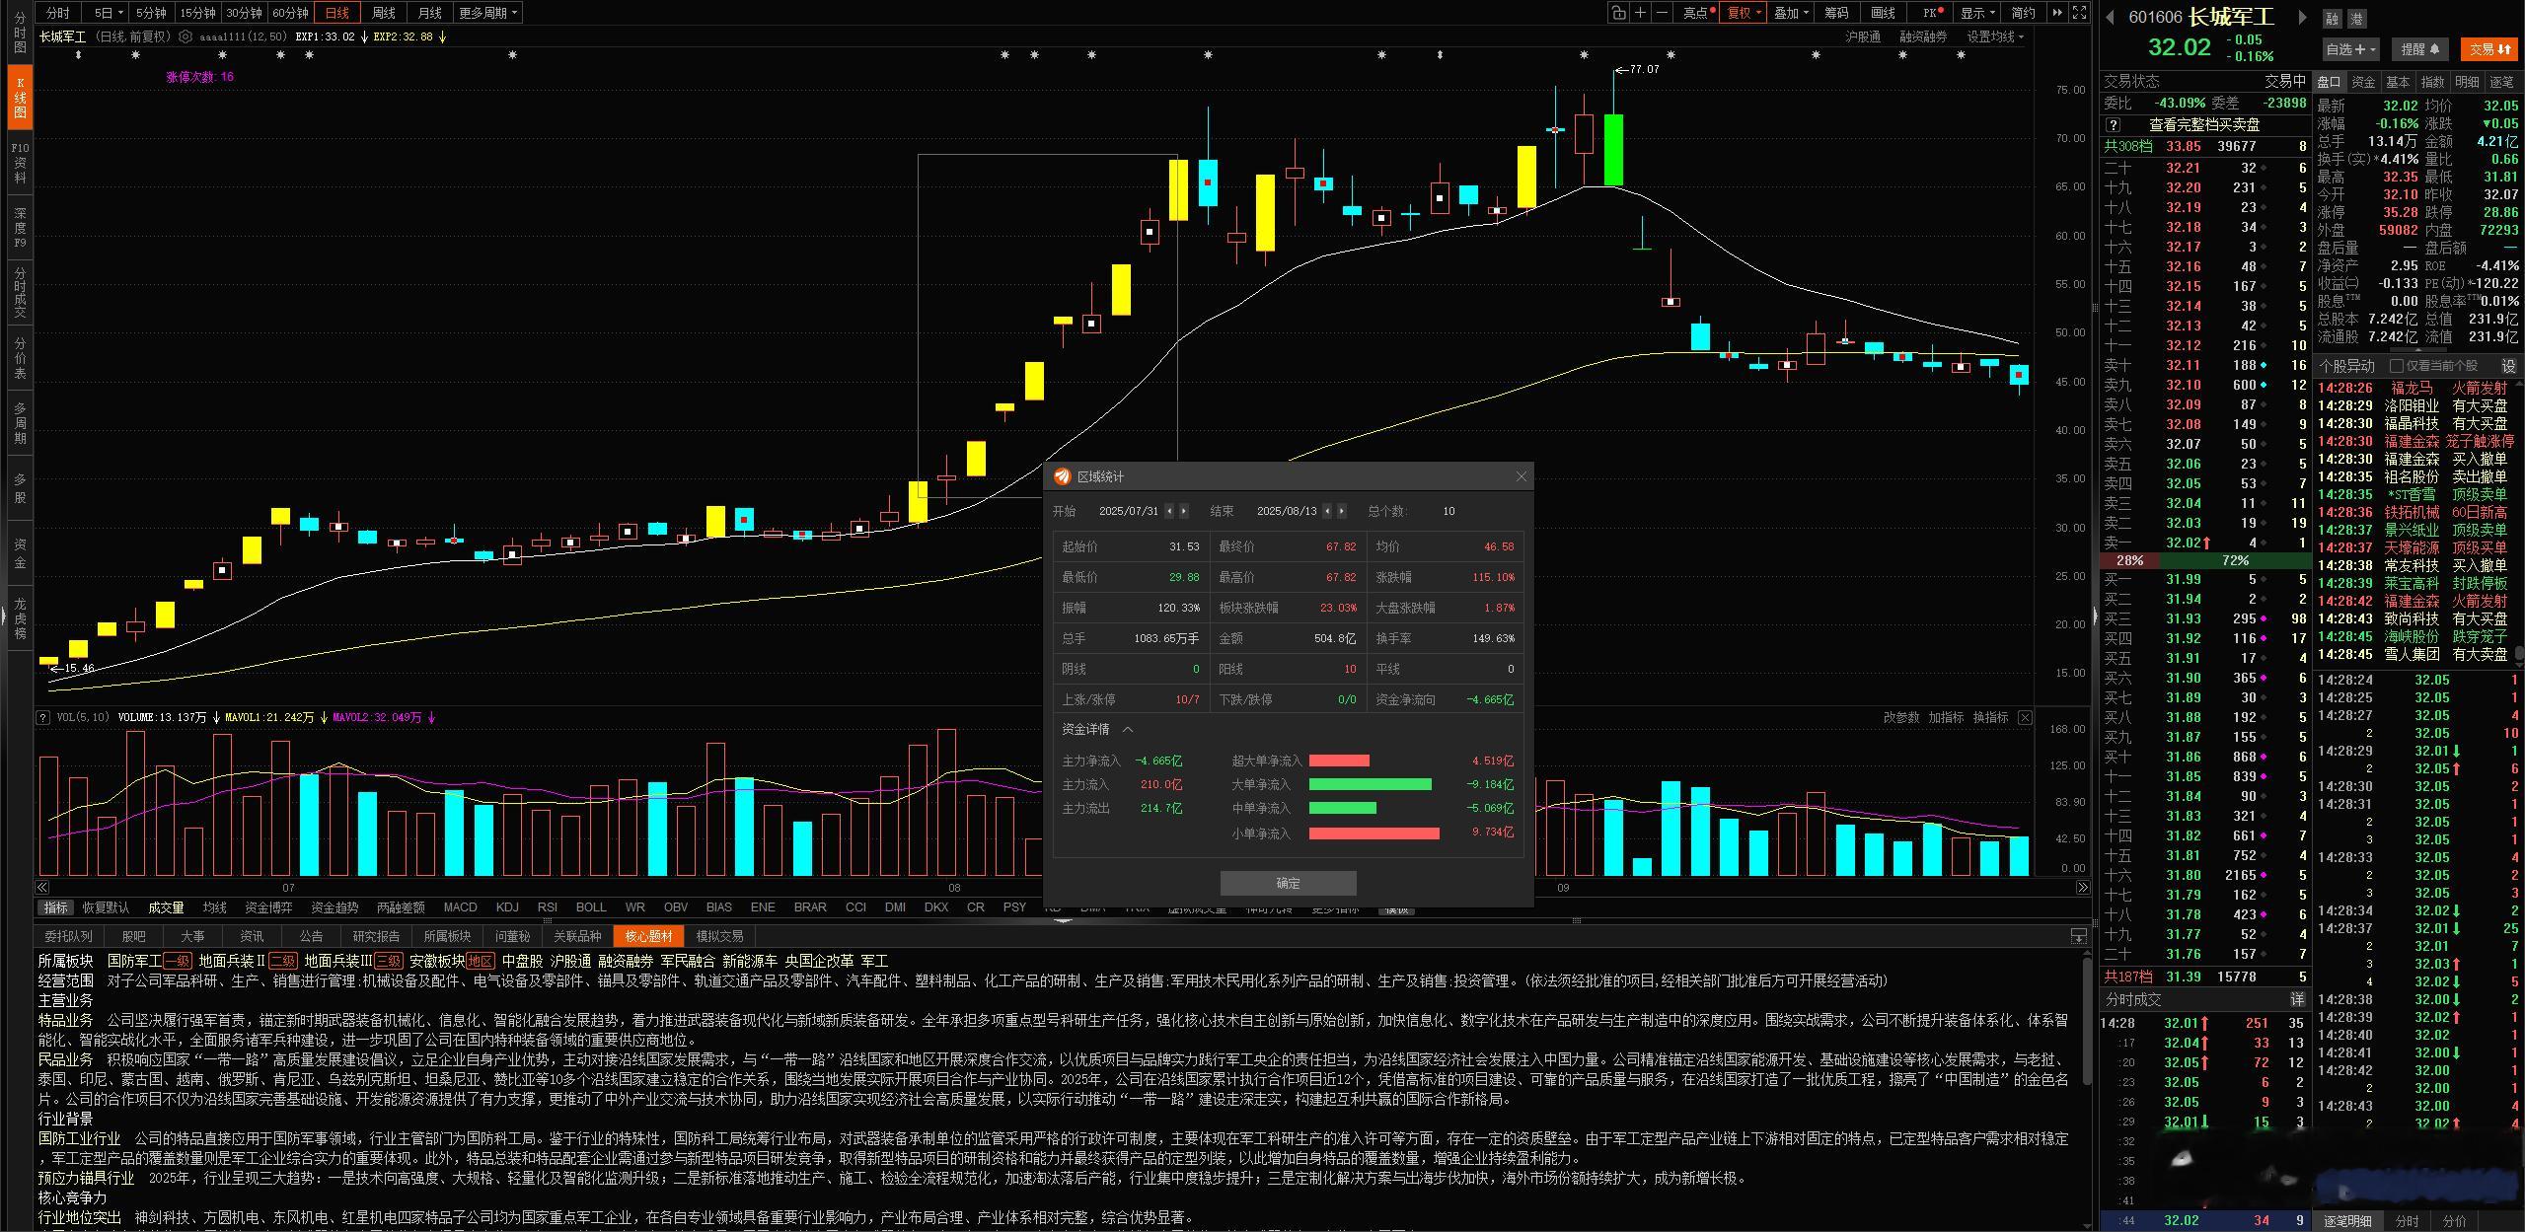2525x1232 pixels.
Task: Step start date forward in 区域统计
Action: coord(1184,511)
